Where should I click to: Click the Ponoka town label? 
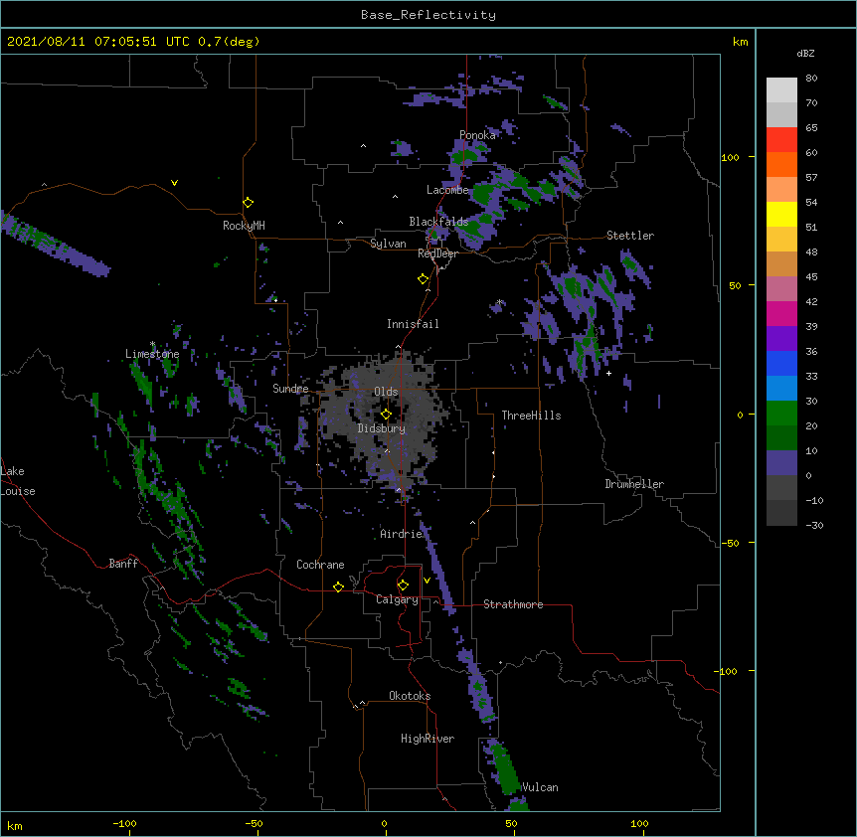[x=477, y=135]
